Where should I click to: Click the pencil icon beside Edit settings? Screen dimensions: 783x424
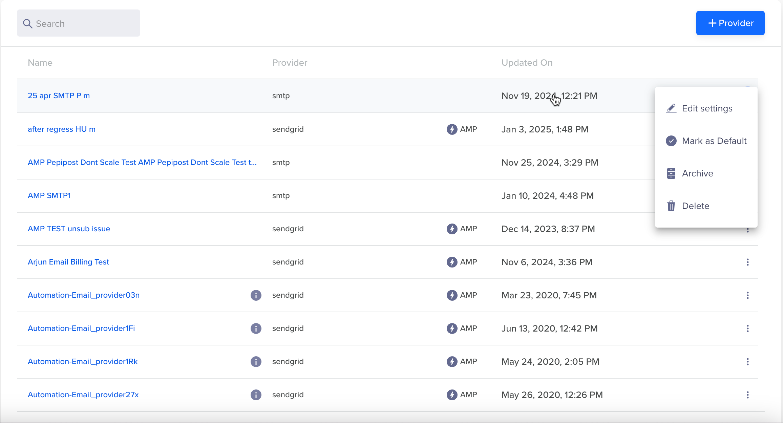(671, 108)
